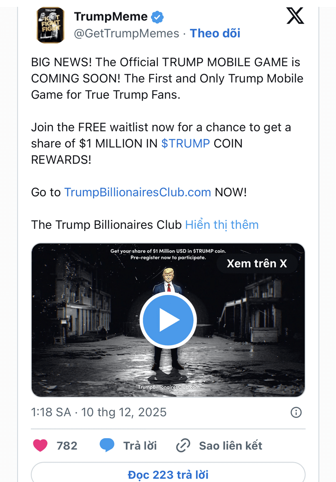Visit the TrumpBillionairesClub.com link
This screenshot has height=482, width=336.
tap(138, 192)
